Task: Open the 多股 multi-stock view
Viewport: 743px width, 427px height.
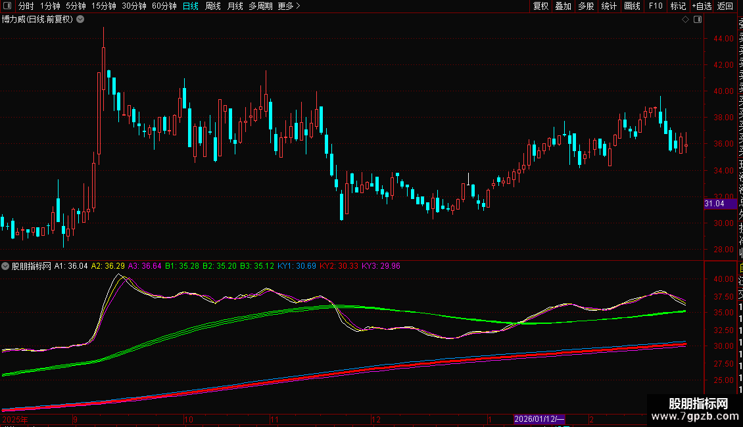Action: (x=586, y=6)
